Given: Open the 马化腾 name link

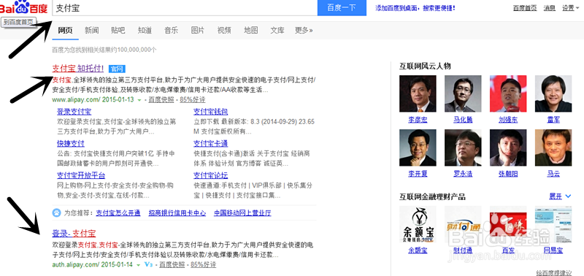Looking at the screenshot, I should click(463, 120).
